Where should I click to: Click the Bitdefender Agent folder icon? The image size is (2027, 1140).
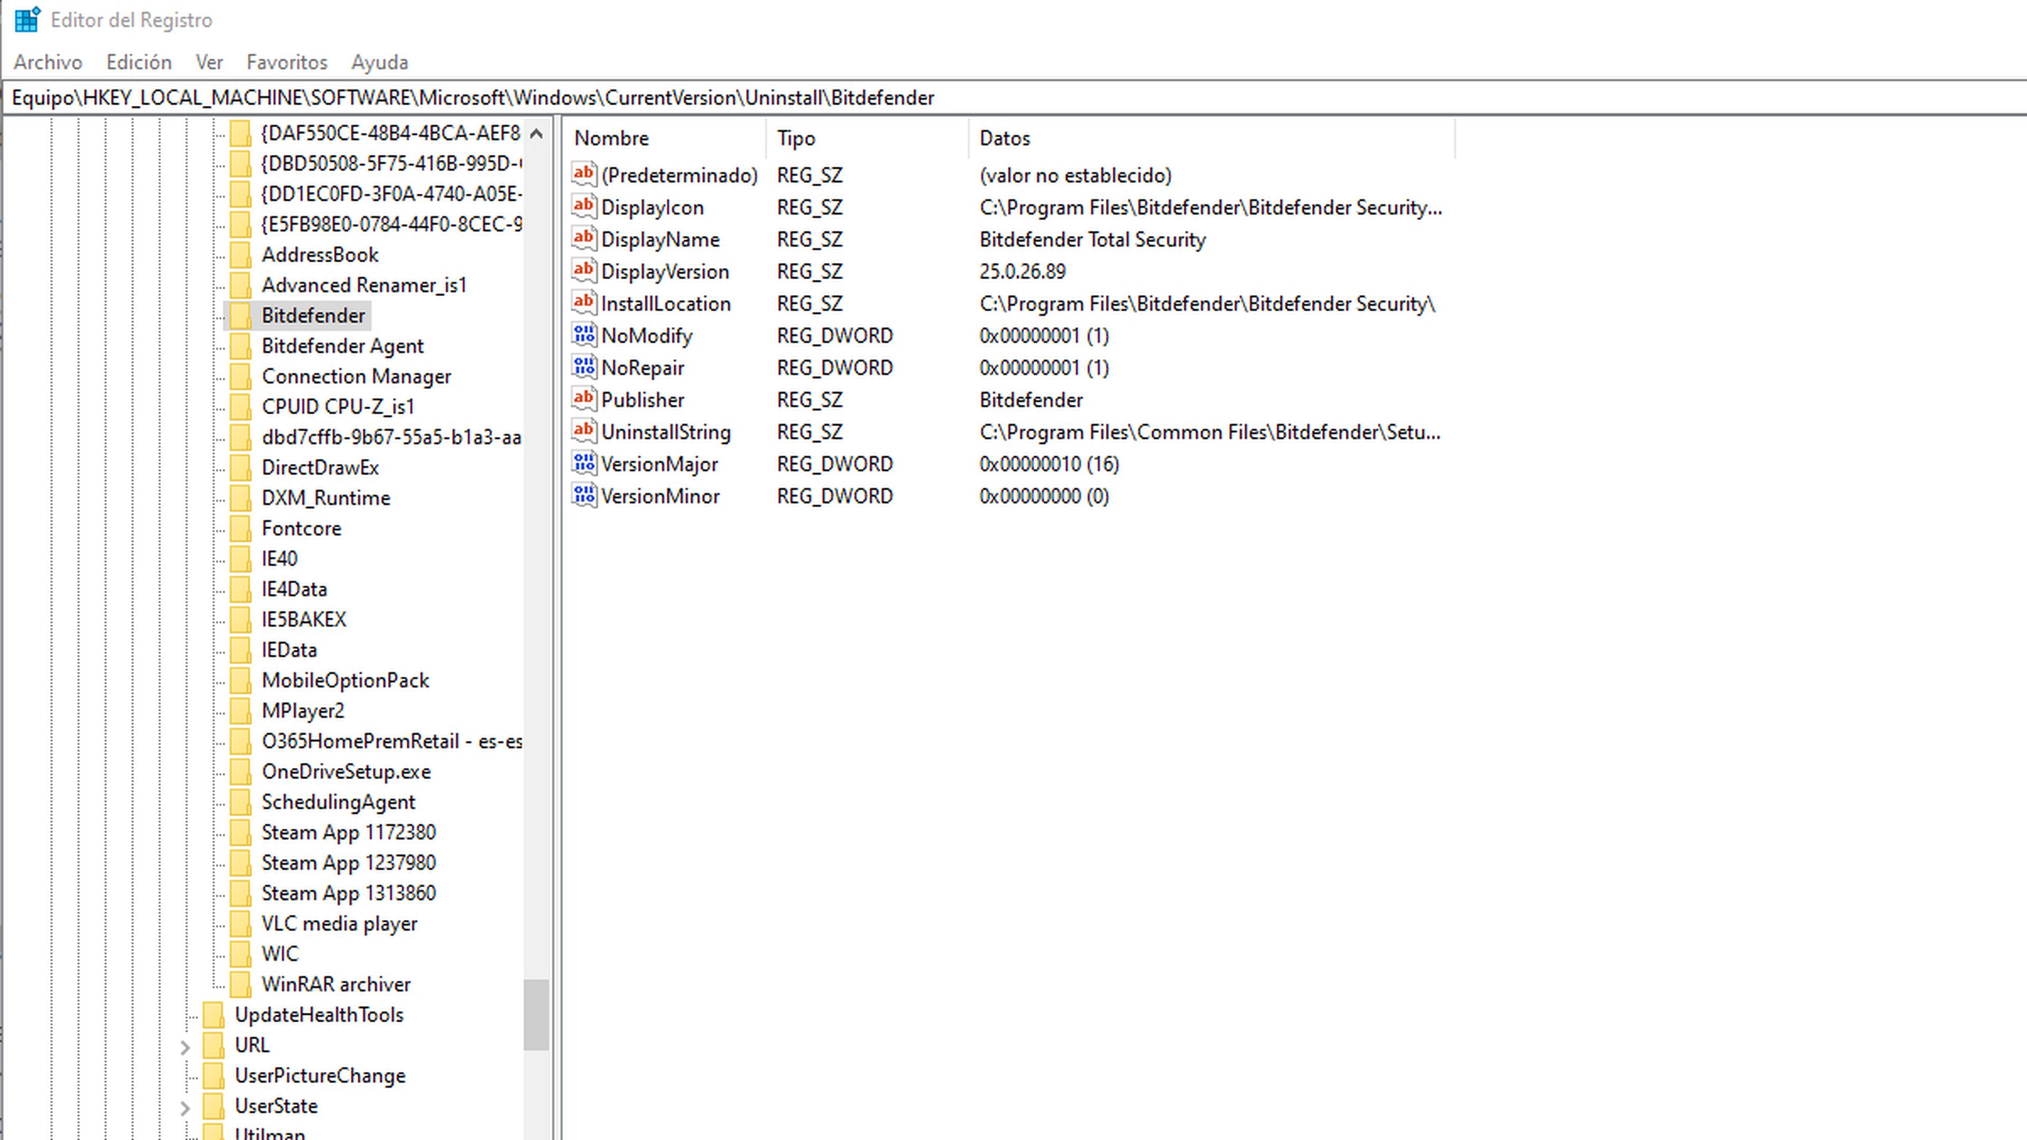point(240,346)
